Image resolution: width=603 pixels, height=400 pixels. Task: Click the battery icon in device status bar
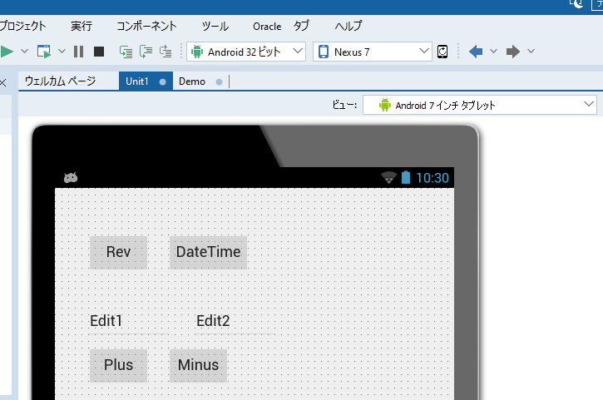406,177
